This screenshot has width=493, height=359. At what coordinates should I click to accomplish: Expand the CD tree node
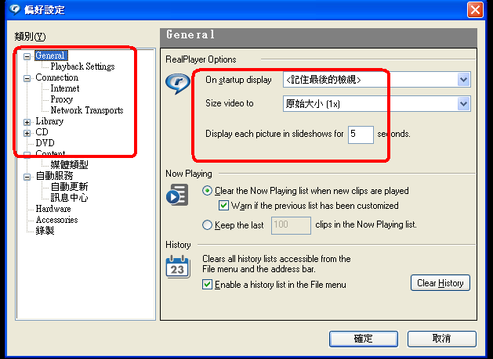[27, 133]
